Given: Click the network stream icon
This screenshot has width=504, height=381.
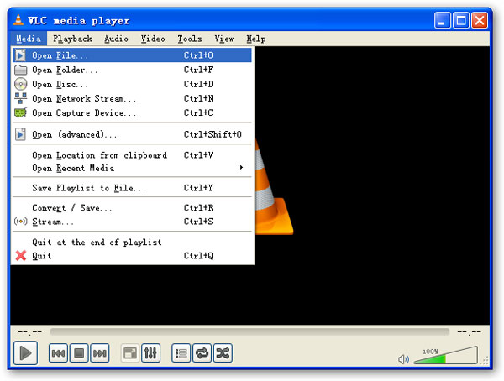Looking at the screenshot, I should click(x=20, y=98).
